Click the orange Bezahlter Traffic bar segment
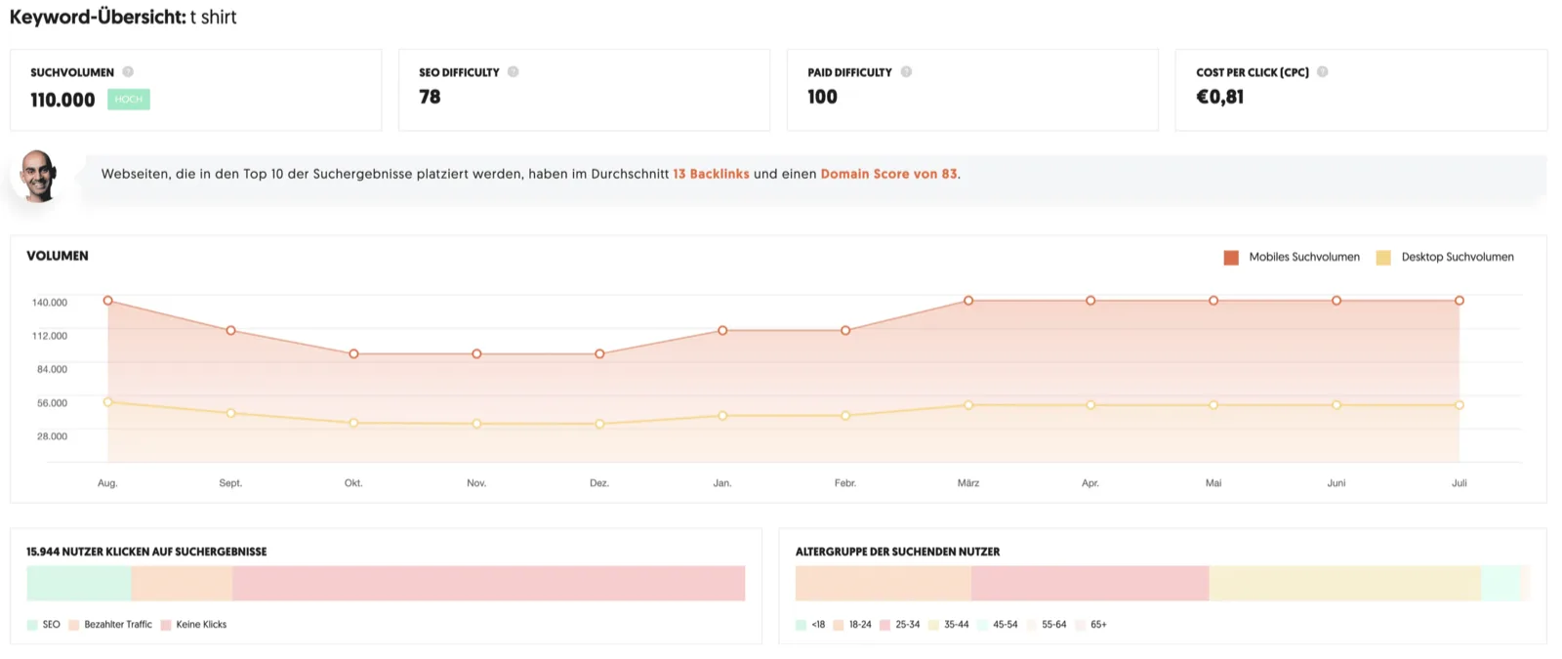1562x659 pixels. tap(183, 583)
